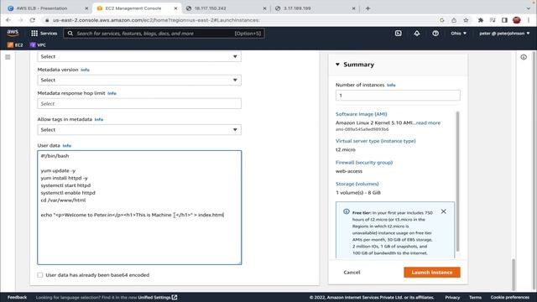Close the EC2 Management Console tab
This screenshot has height=302, width=537.
175,8
